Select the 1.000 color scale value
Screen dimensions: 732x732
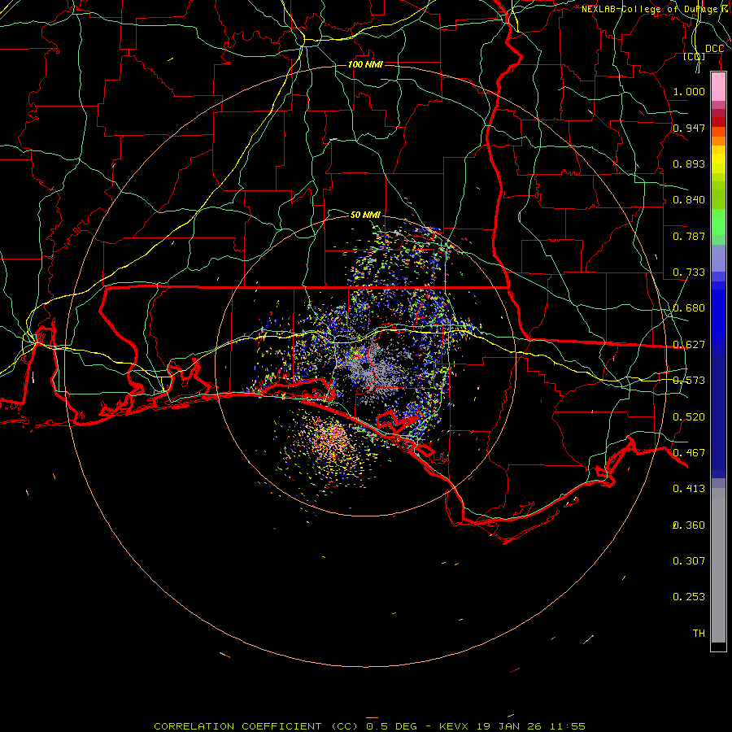(x=689, y=91)
